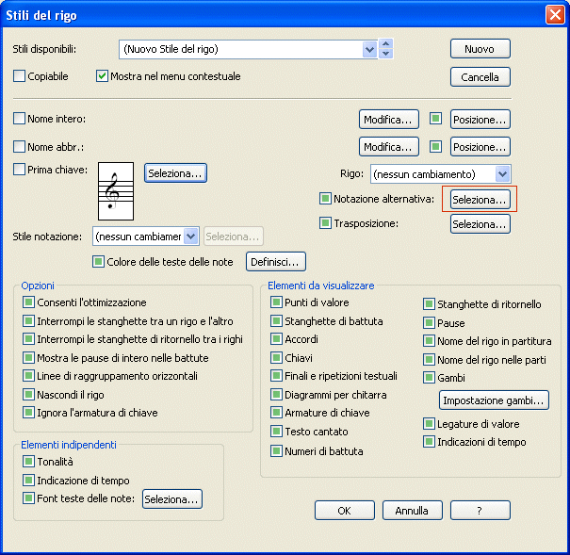Open the Stili disponibili dropdown
570x555 pixels.
[384, 49]
